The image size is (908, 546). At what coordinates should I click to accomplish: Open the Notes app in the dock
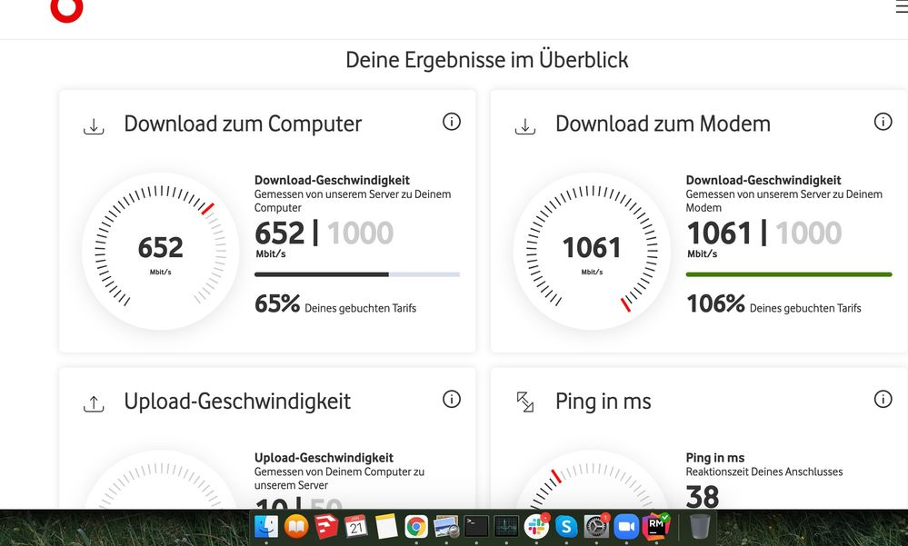[386, 526]
